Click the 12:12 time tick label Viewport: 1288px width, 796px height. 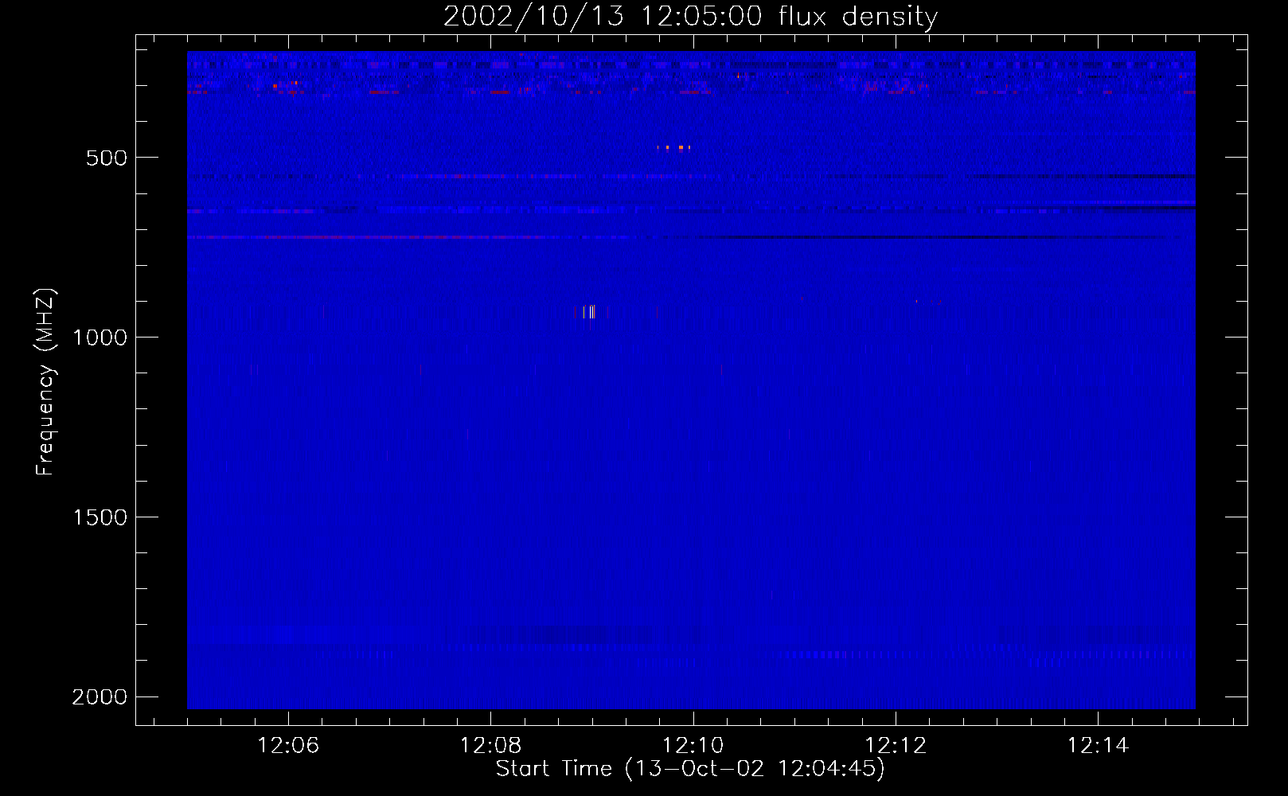point(896,745)
